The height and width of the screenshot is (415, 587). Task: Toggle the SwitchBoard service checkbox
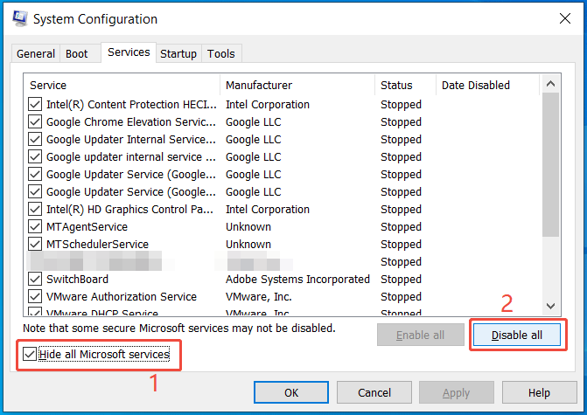click(x=35, y=280)
